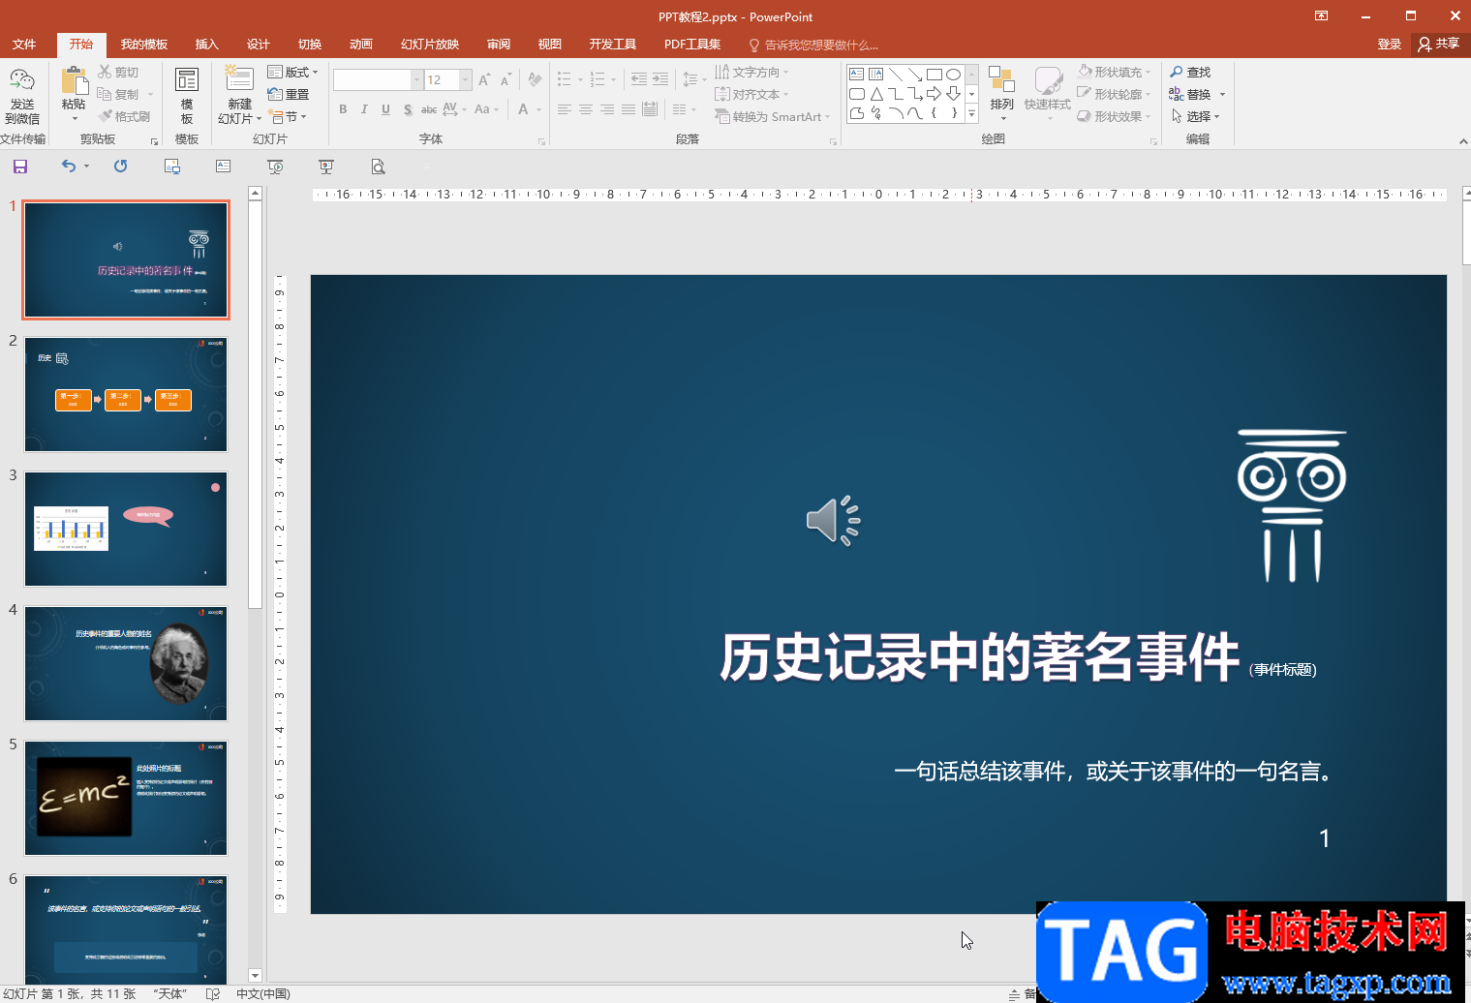Click the font color A button

tap(523, 109)
